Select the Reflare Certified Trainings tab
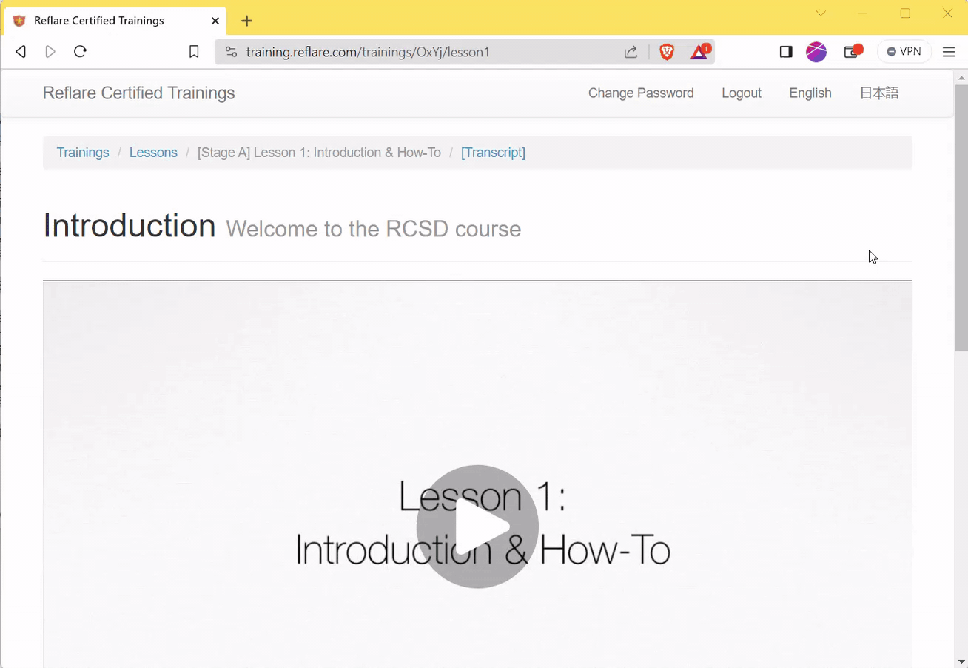Image resolution: width=968 pixels, height=668 pixels. [115, 21]
